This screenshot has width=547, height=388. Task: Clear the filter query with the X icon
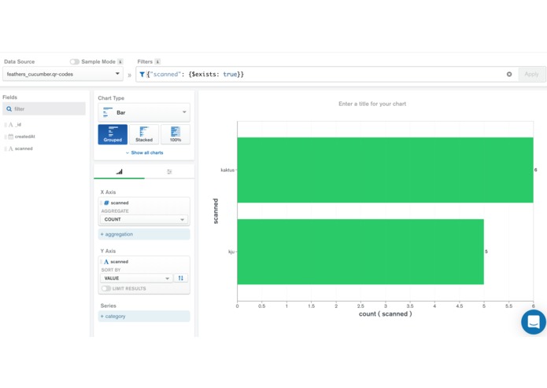click(x=509, y=74)
